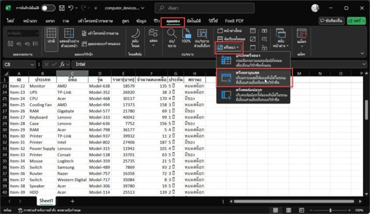This screenshot has height=214, width=370.
Task: Open the Sheet View name combo box
Action: 23,34
